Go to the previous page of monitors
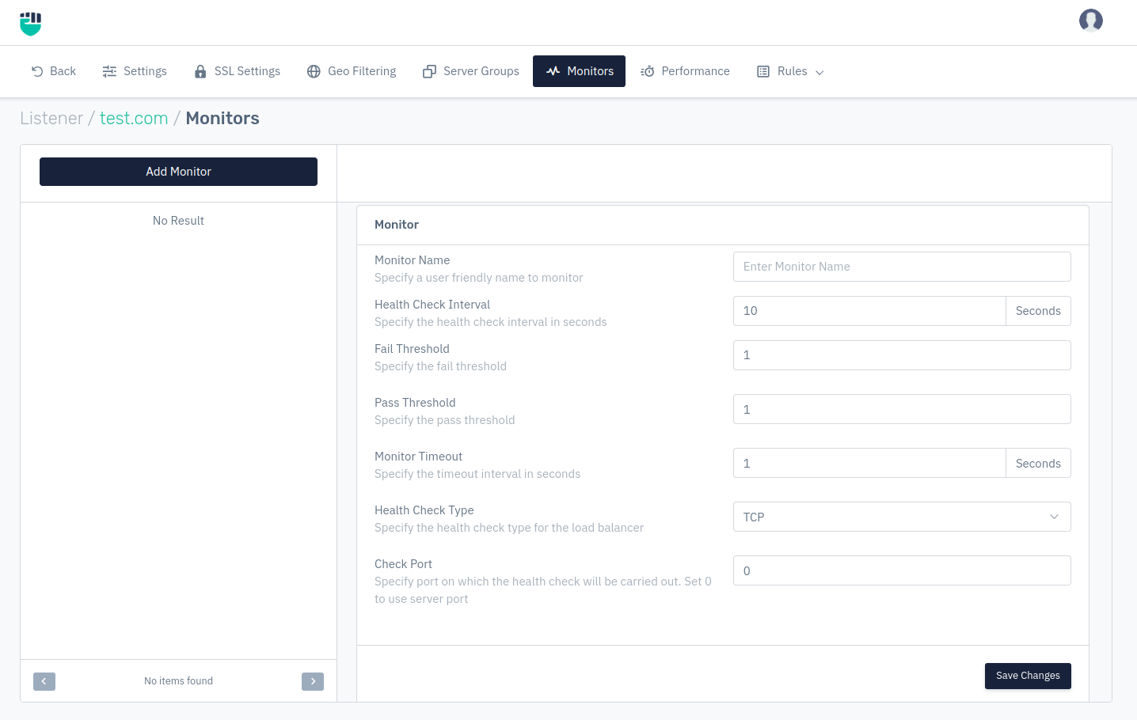 tap(44, 681)
